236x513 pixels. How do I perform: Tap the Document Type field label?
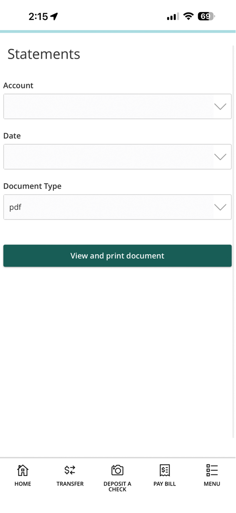coord(32,186)
